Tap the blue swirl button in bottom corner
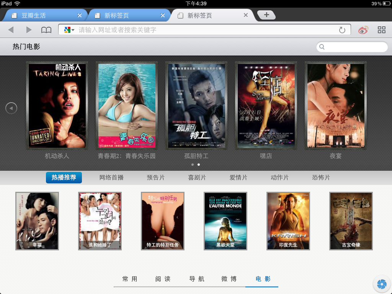The width and height of the screenshot is (392, 294). pos(382,284)
